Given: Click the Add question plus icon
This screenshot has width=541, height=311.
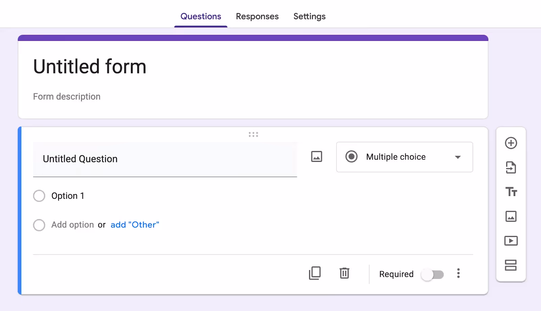Looking at the screenshot, I should pyautogui.click(x=511, y=143).
